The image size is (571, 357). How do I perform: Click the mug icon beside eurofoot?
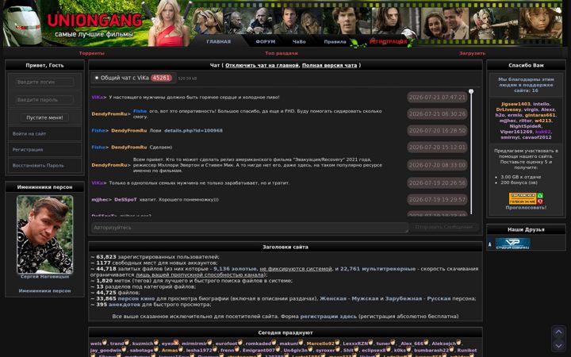(240, 343)
